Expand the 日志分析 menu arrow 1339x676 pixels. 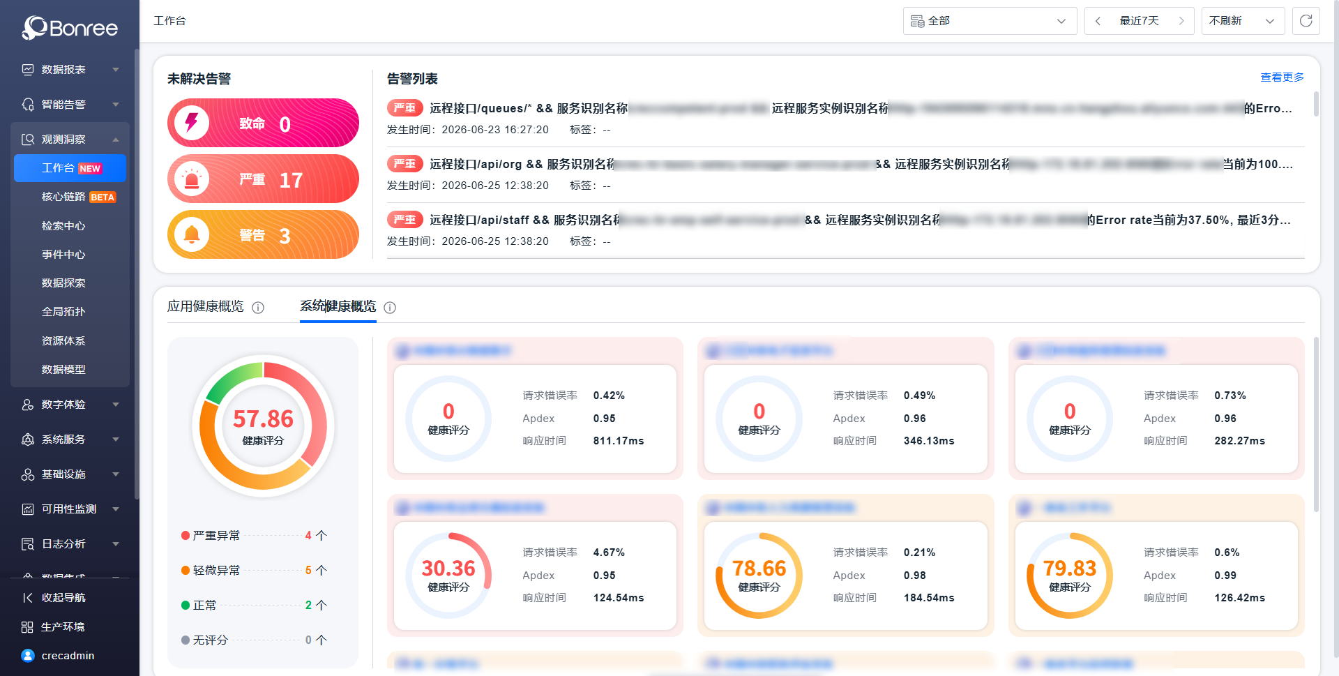116,544
